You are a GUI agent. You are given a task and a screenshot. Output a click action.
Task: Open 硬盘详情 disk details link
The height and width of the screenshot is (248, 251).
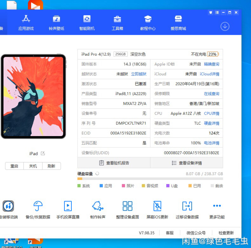pos(211,123)
